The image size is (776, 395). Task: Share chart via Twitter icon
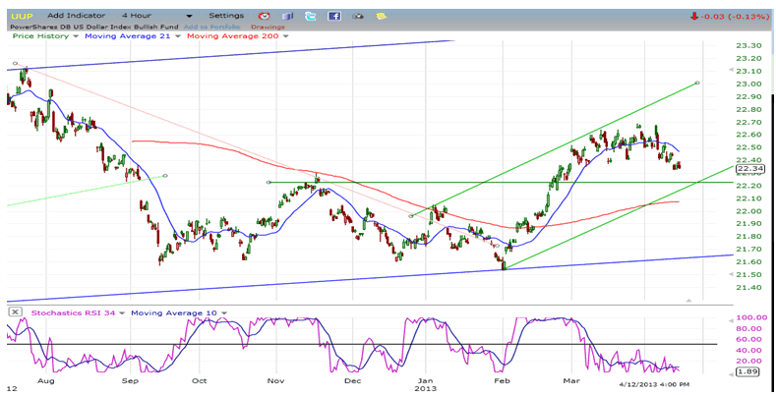pyautogui.click(x=311, y=17)
